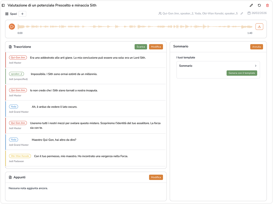This screenshot has height=204, width=273.
Task: Expand the Sommario template chevron
Action: click(256, 66)
